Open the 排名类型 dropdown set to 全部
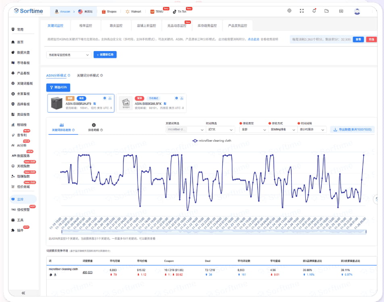The height and width of the screenshot is (302, 384). click(253, 129)
